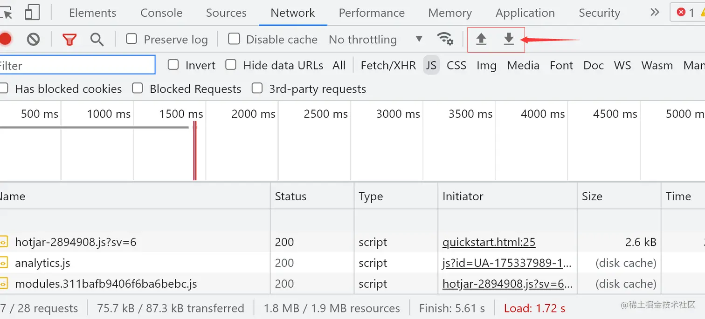Switch to the Console tab
Image resolution: width=705 pixels, height=319 pixels.
(x=161, y=13)
